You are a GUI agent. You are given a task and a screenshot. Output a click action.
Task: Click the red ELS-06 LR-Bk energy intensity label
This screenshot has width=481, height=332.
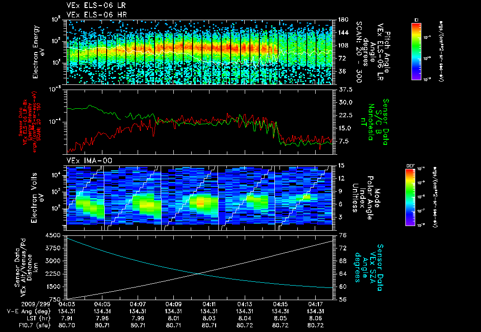(29, 122)
